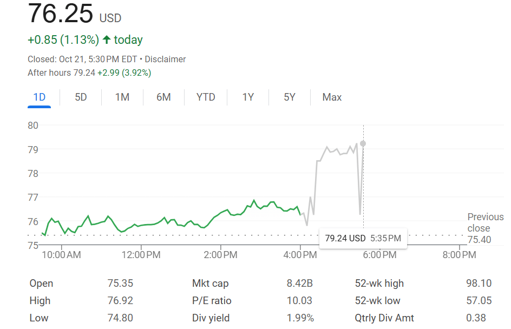Click the green intraday price line
Screen dimensions: 511x329
point(162,222)
